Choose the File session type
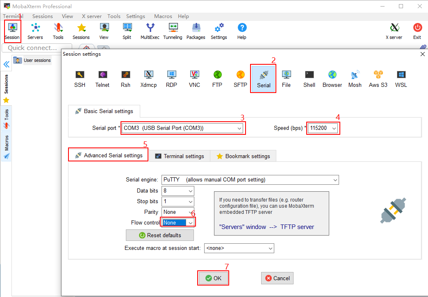Viewport: 428px width, 297px height. [x=286, y=79]
